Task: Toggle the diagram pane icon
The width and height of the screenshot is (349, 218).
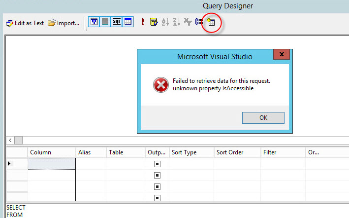Action: click(x=94, y=22)
